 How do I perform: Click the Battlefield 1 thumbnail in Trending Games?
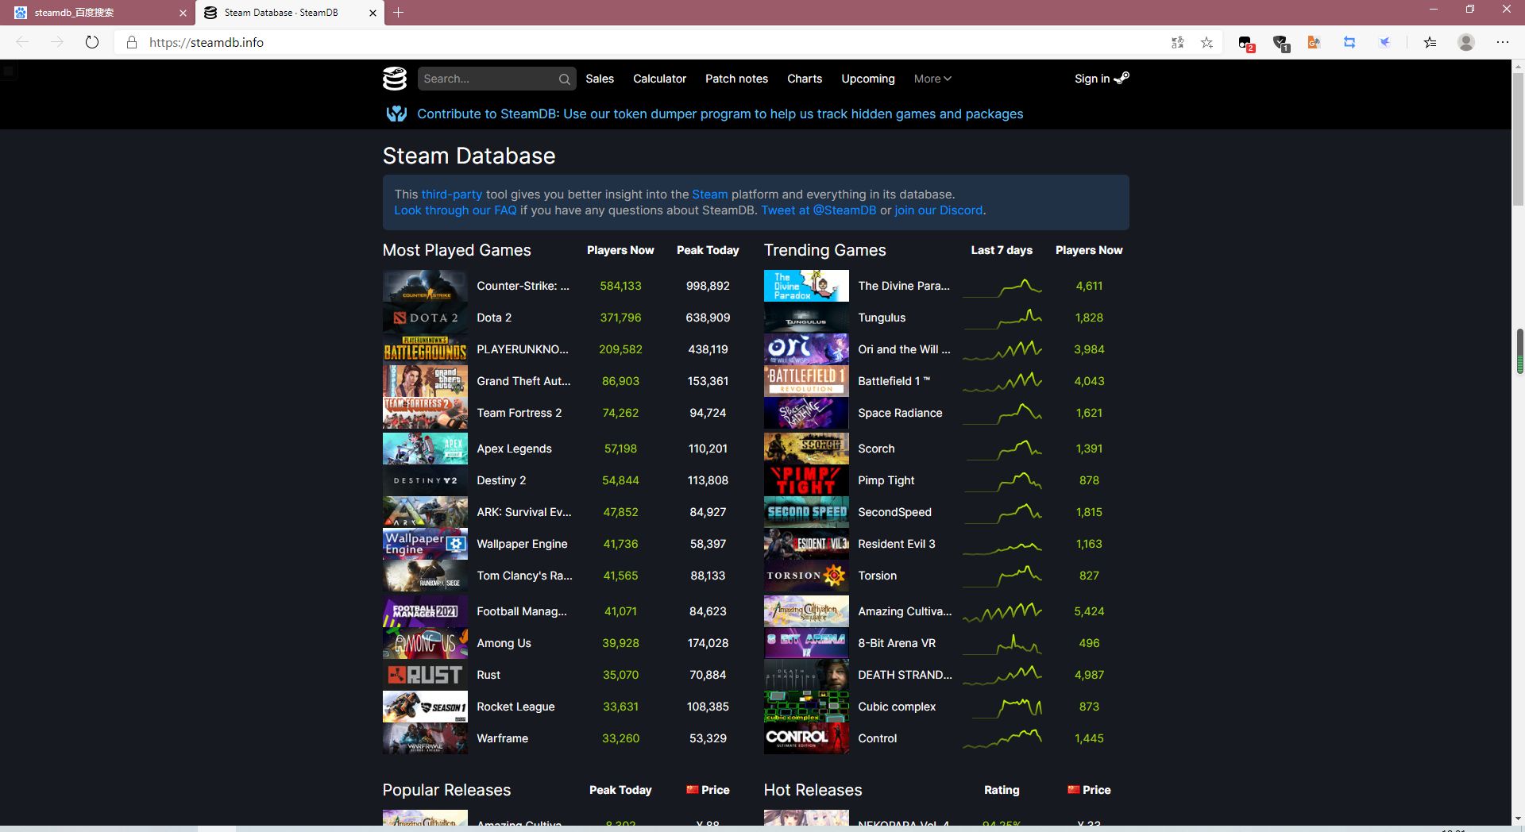click(x=805, y=381)
